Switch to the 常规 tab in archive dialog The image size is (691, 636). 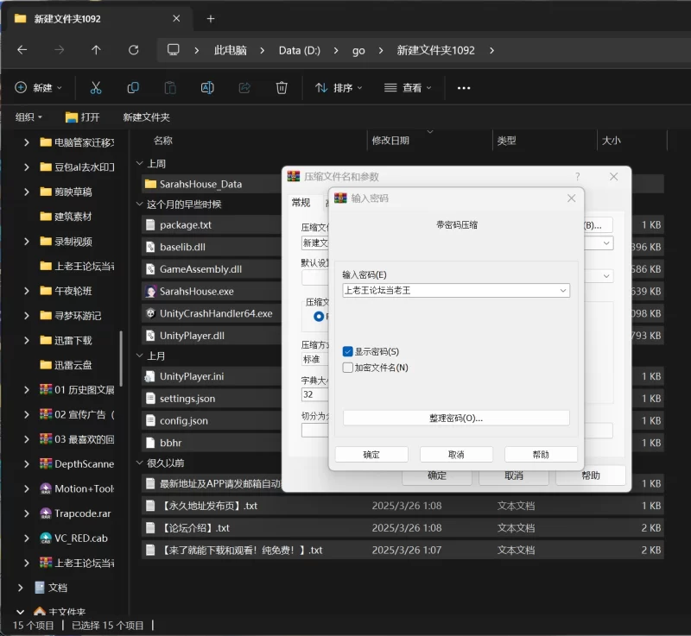[301, 203]
